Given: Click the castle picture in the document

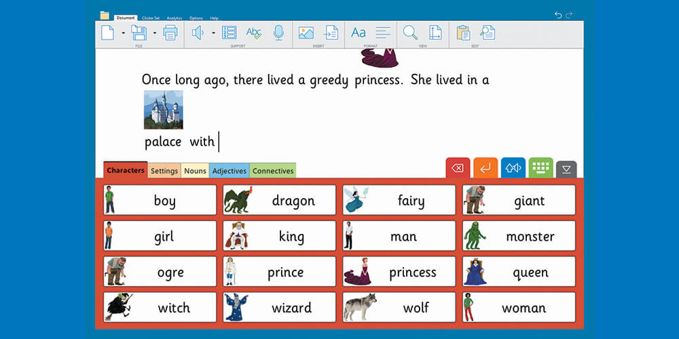Looking at the screenshot, I should tap(163, 110).
